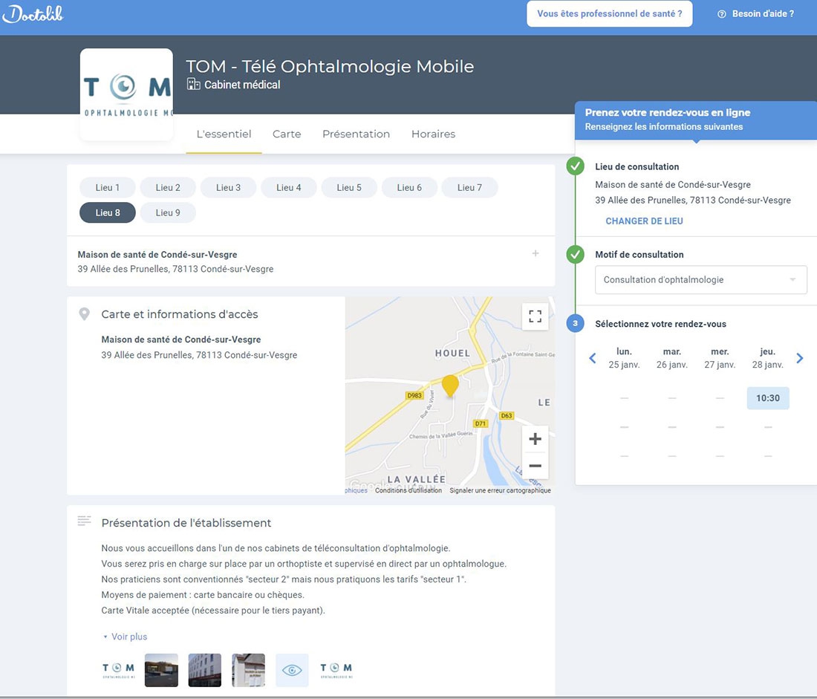Zoom in on the map
This screenshot has width=817, height=699.
[x=535, y=439]
